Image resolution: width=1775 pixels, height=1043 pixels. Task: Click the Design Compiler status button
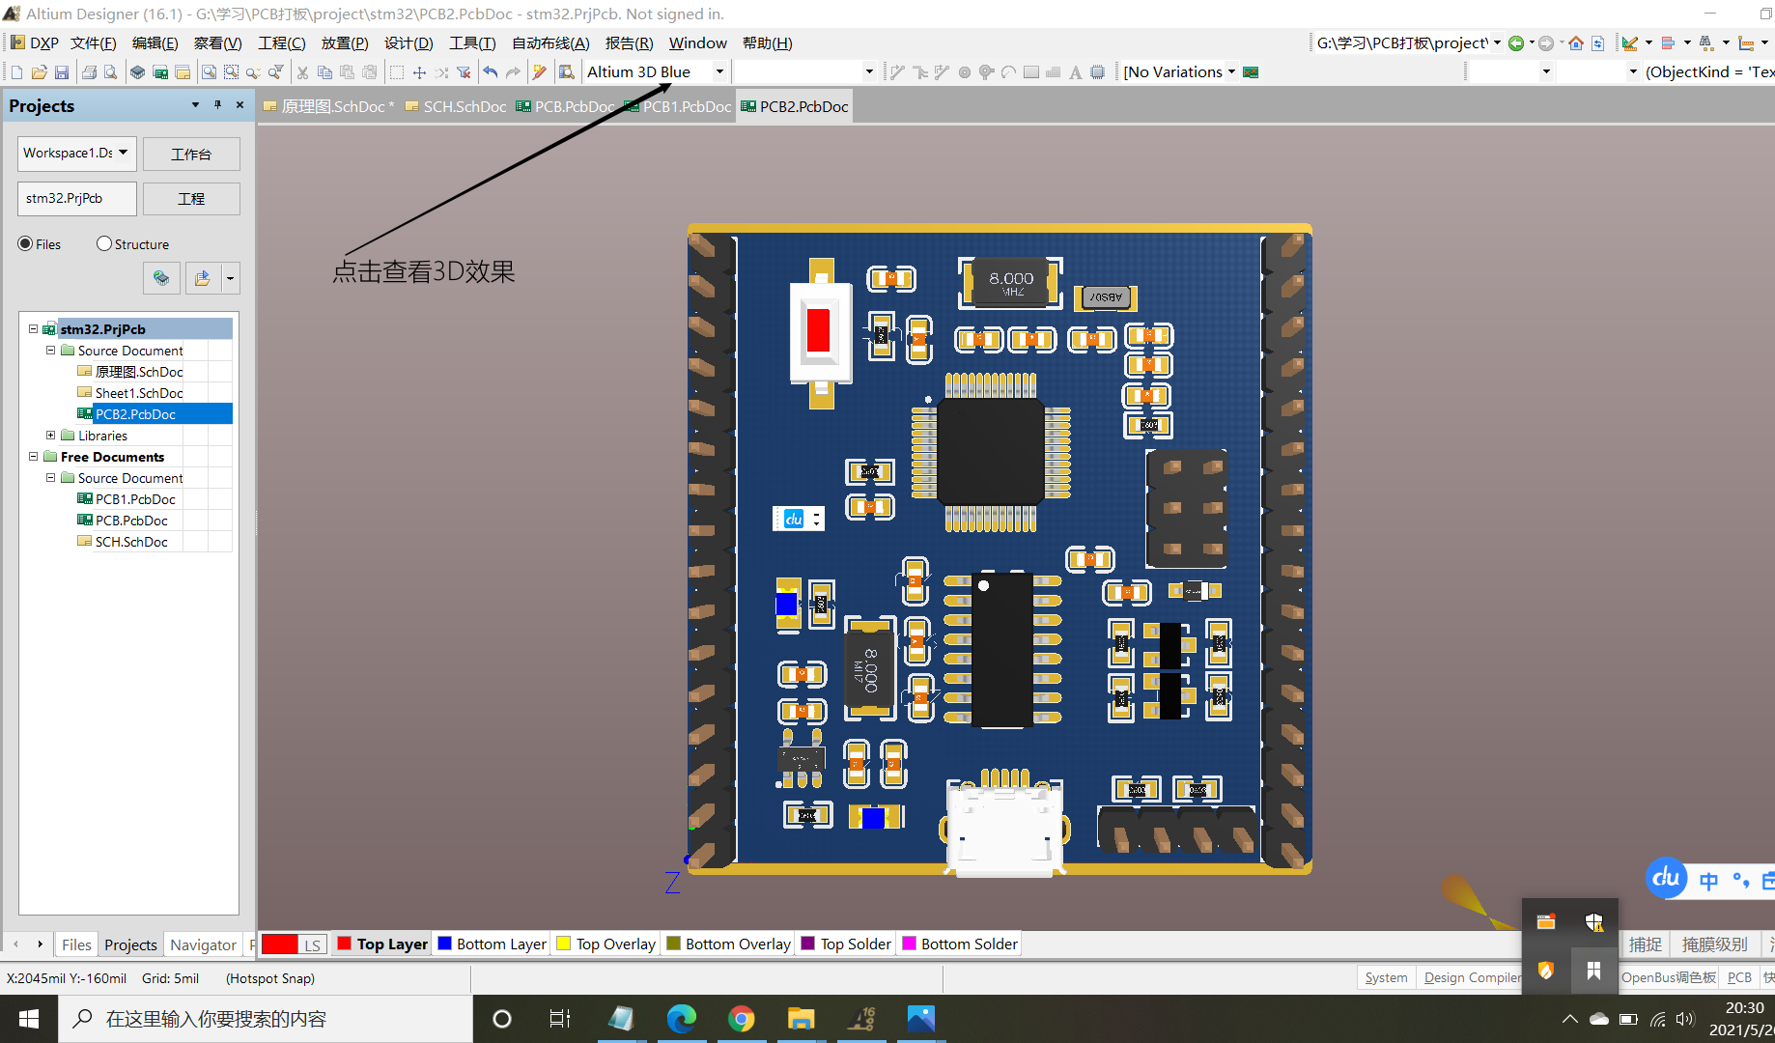click(1472, 977)
